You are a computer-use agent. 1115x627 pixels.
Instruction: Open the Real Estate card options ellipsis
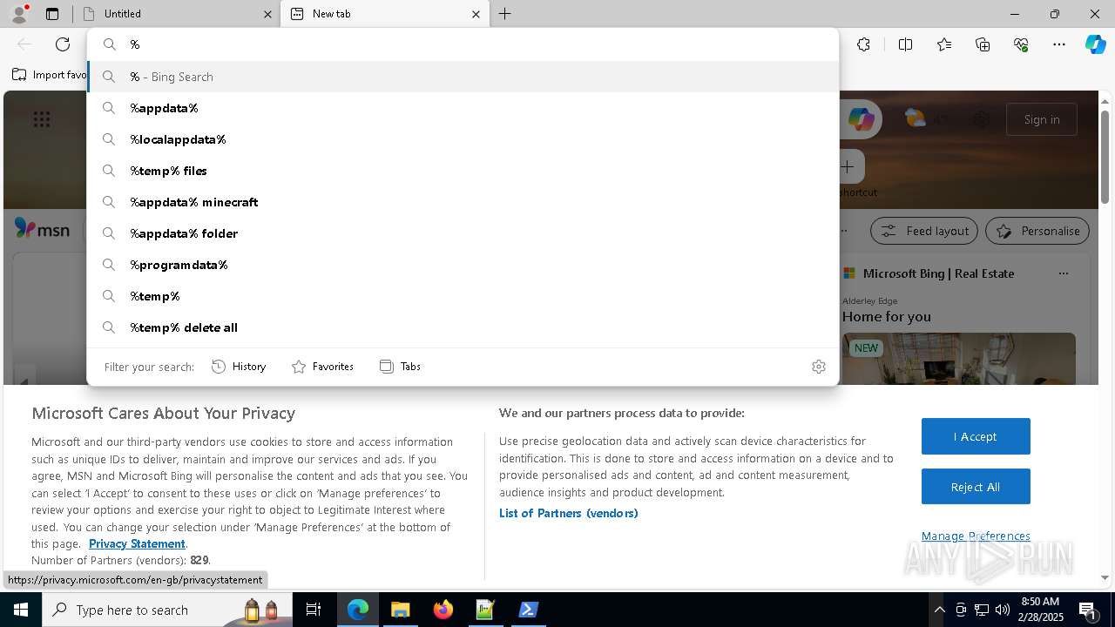(x=1063, y=273)
